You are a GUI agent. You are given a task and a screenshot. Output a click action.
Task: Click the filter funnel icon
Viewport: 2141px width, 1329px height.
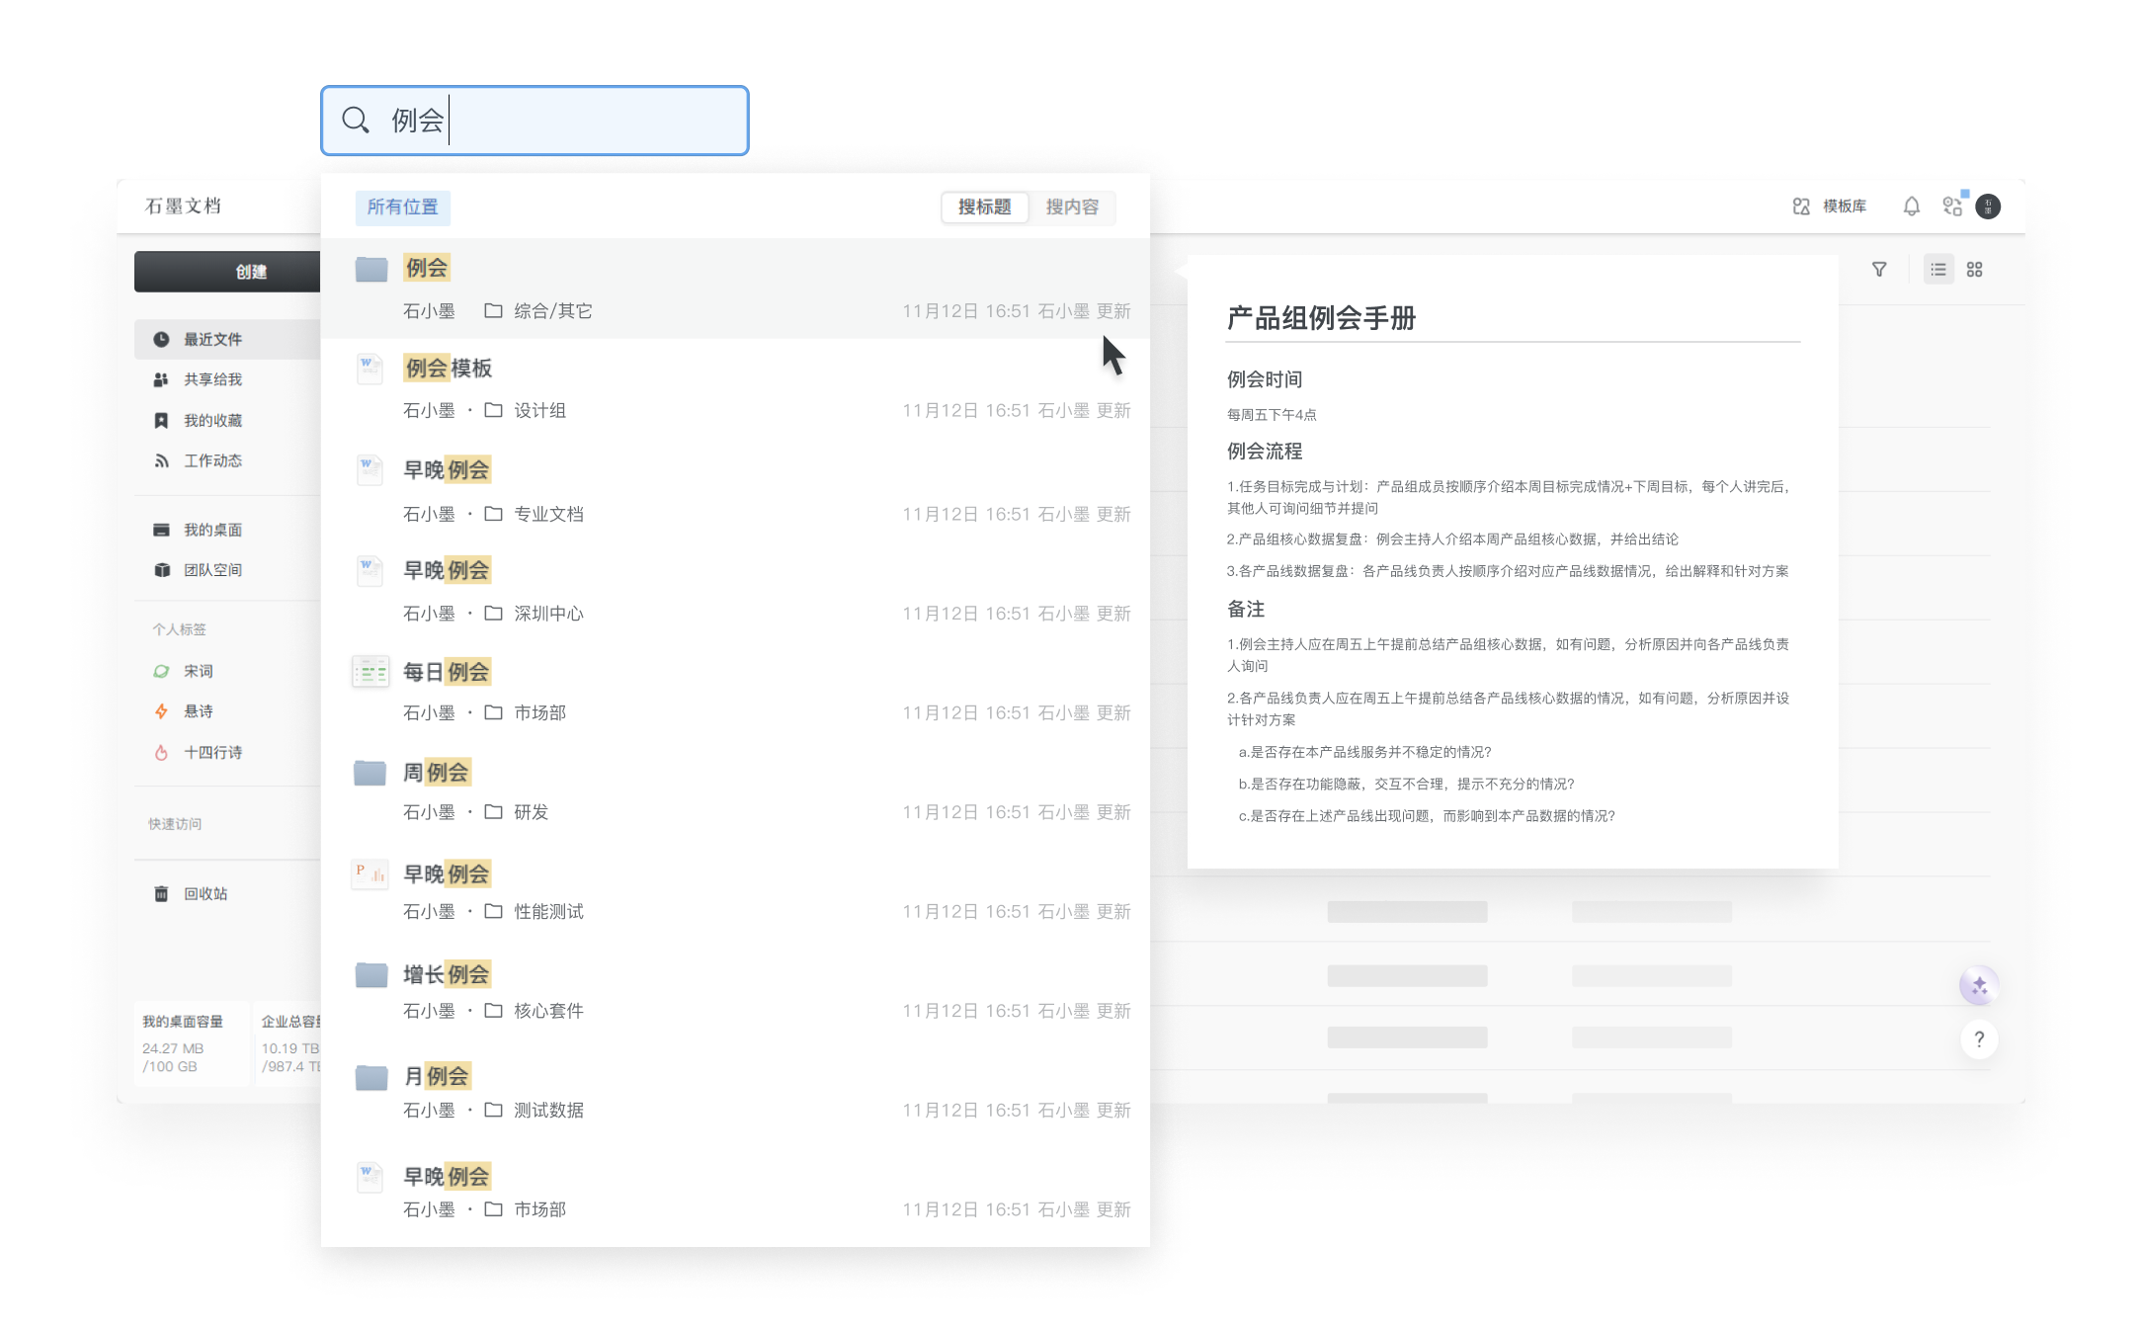[x=1879, y=270]
